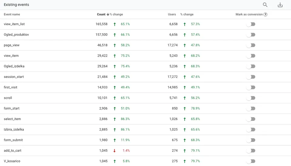The height and width of the screenshot is (166, 291).
Task: Open the view_item_list event
Action: coord(14,24)
